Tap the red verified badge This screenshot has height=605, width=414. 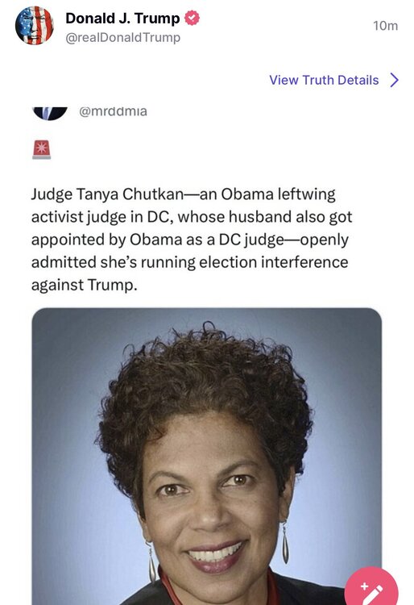coord(192,18)
